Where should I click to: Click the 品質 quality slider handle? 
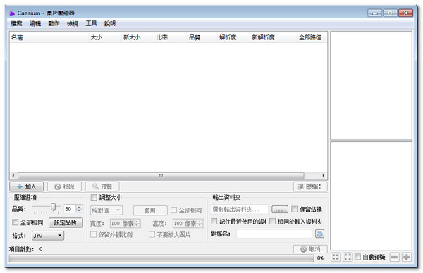[x=53, y=207]
